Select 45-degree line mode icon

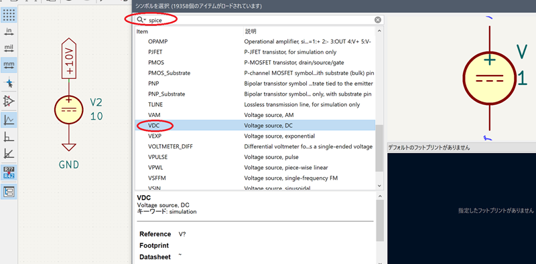click(x=9, y=154)
